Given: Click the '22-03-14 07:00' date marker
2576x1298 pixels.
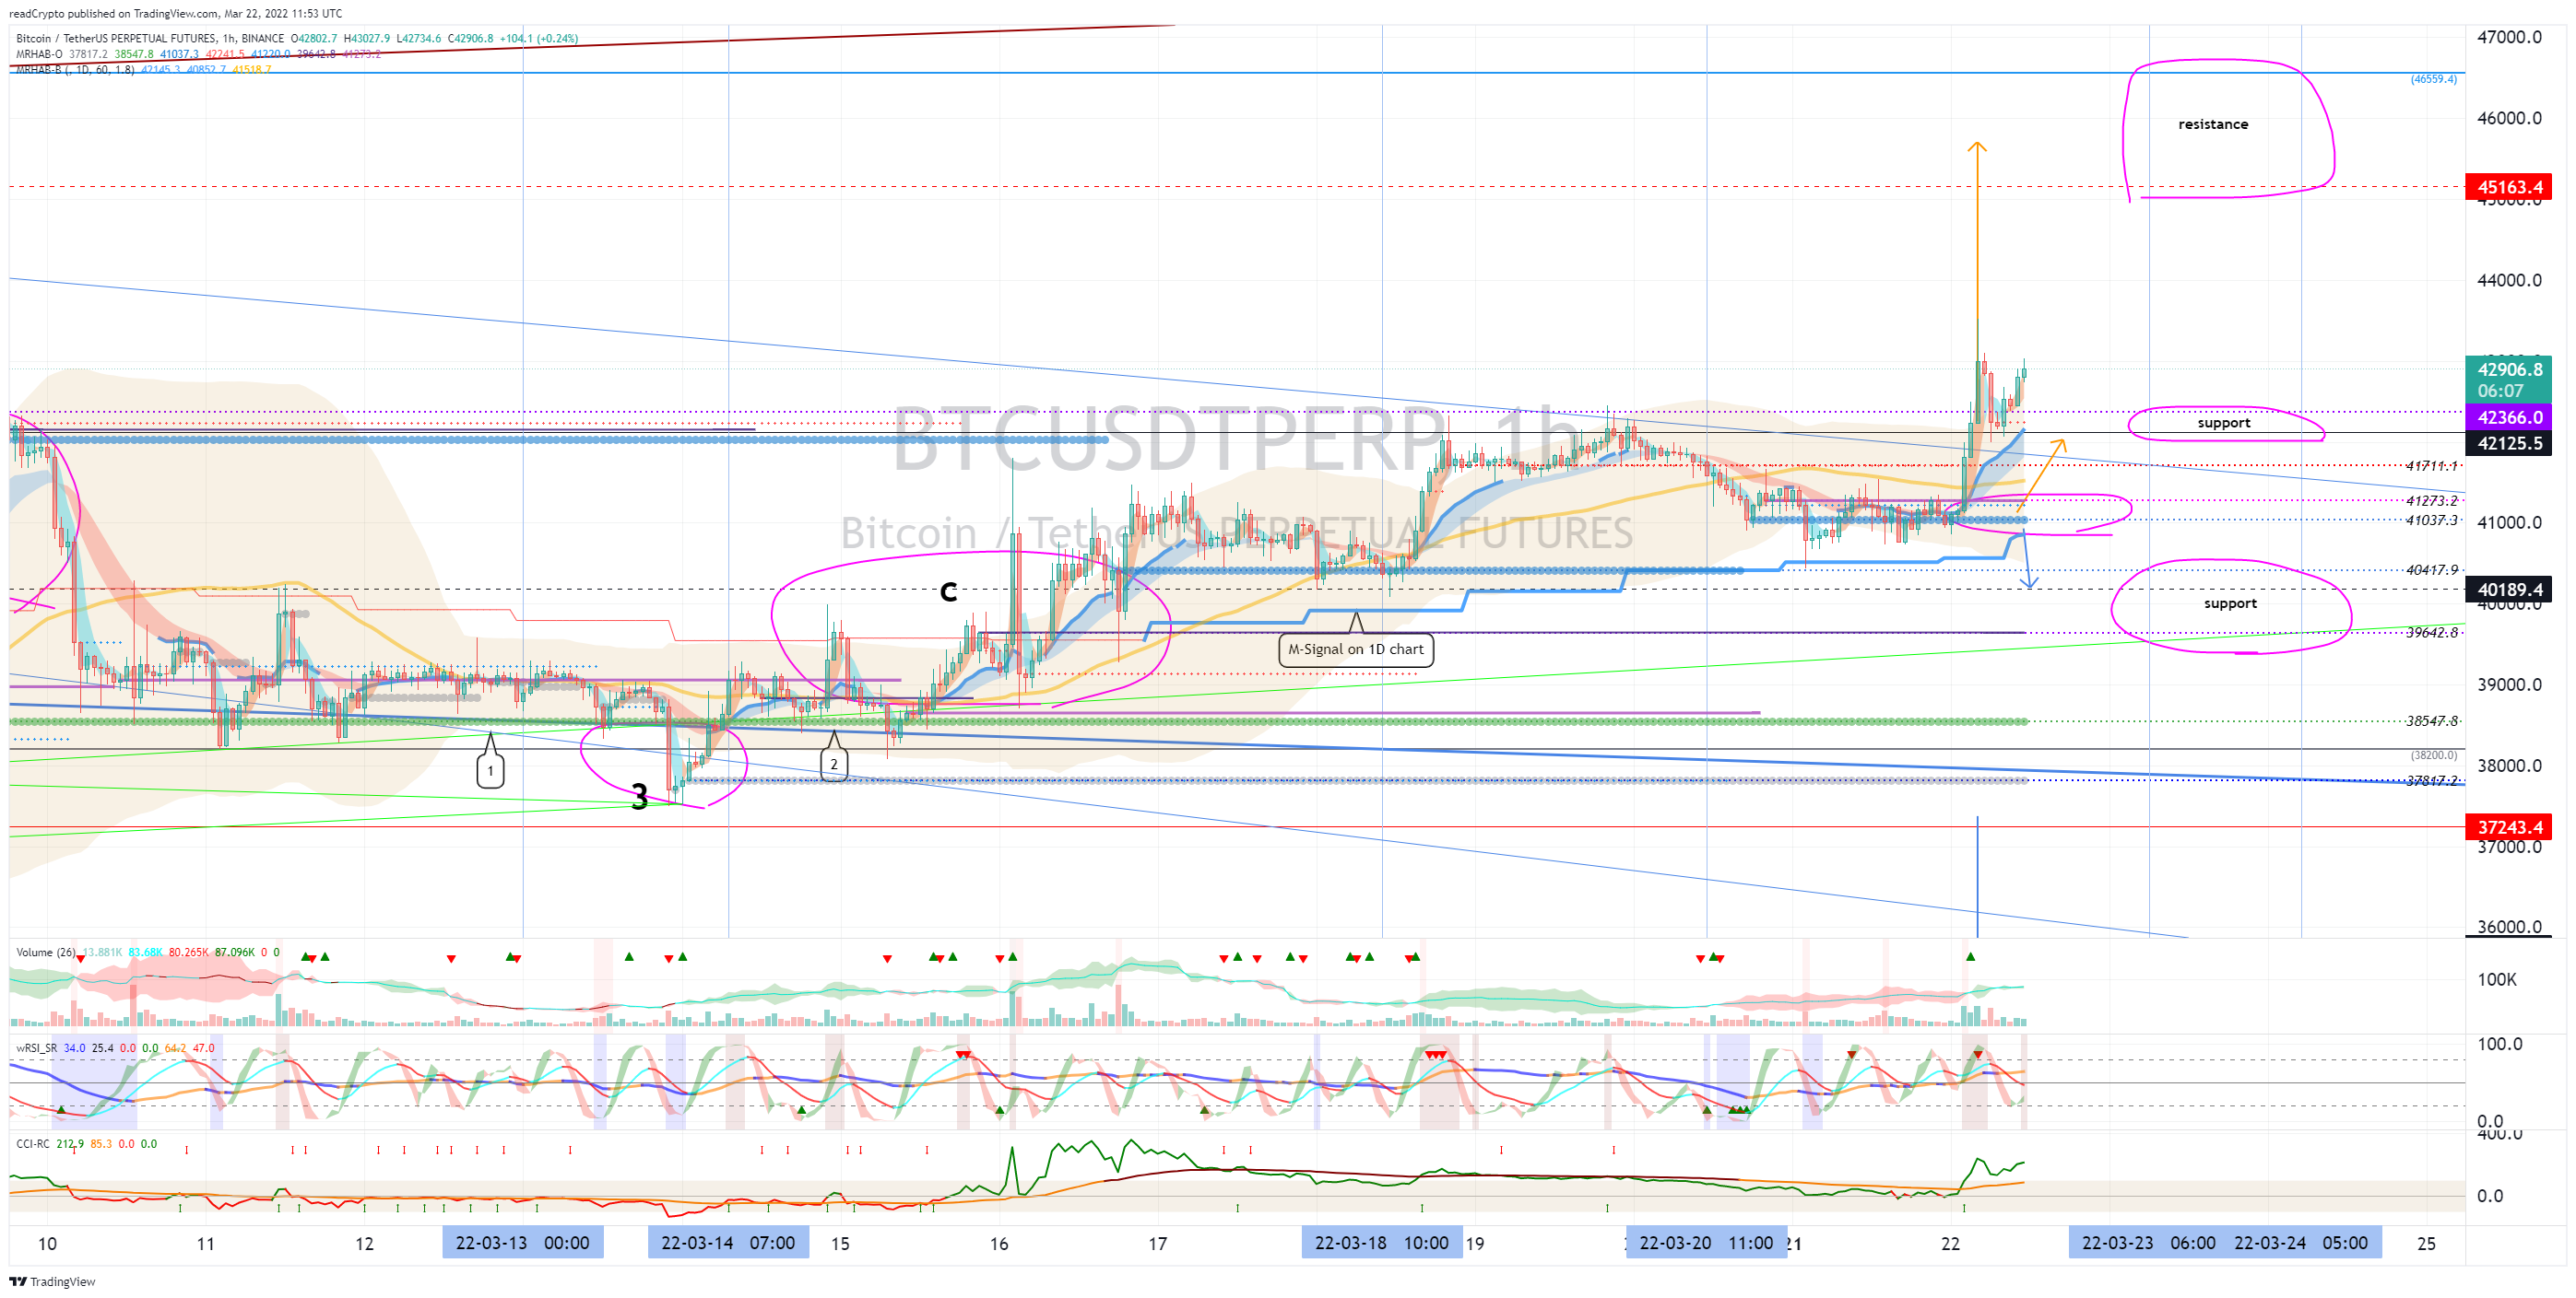Looking at the screenshot, I should pos(728,1243).
